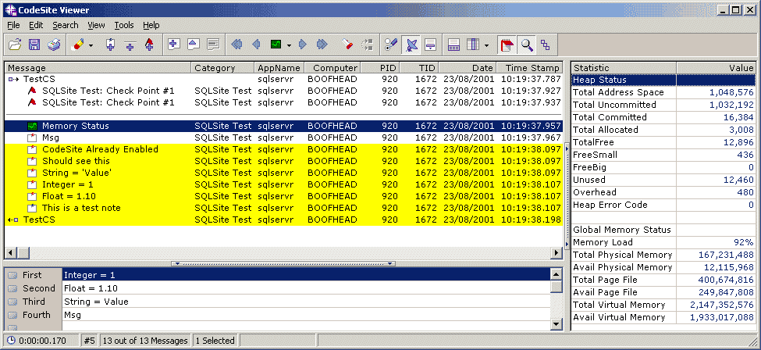Screen dimensions: 761x350
Task: Open dropdown arrow beside green graph icon
Action: coord(289,45)
